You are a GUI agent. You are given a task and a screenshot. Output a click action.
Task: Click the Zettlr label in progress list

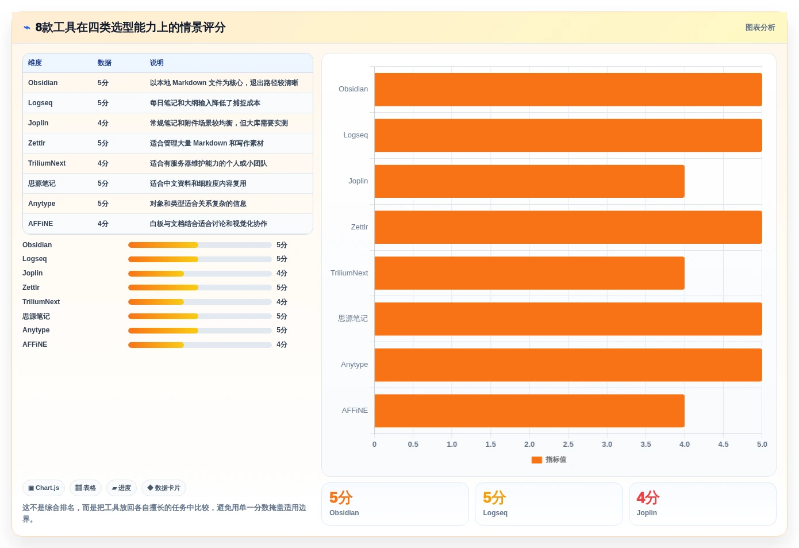pos(31,288)
